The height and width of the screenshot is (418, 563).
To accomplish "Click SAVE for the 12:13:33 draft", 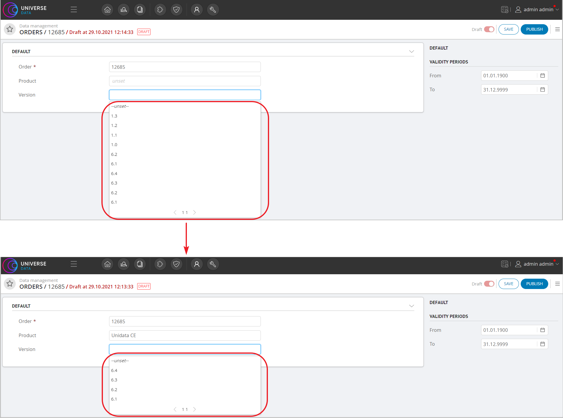I will 508,284.
